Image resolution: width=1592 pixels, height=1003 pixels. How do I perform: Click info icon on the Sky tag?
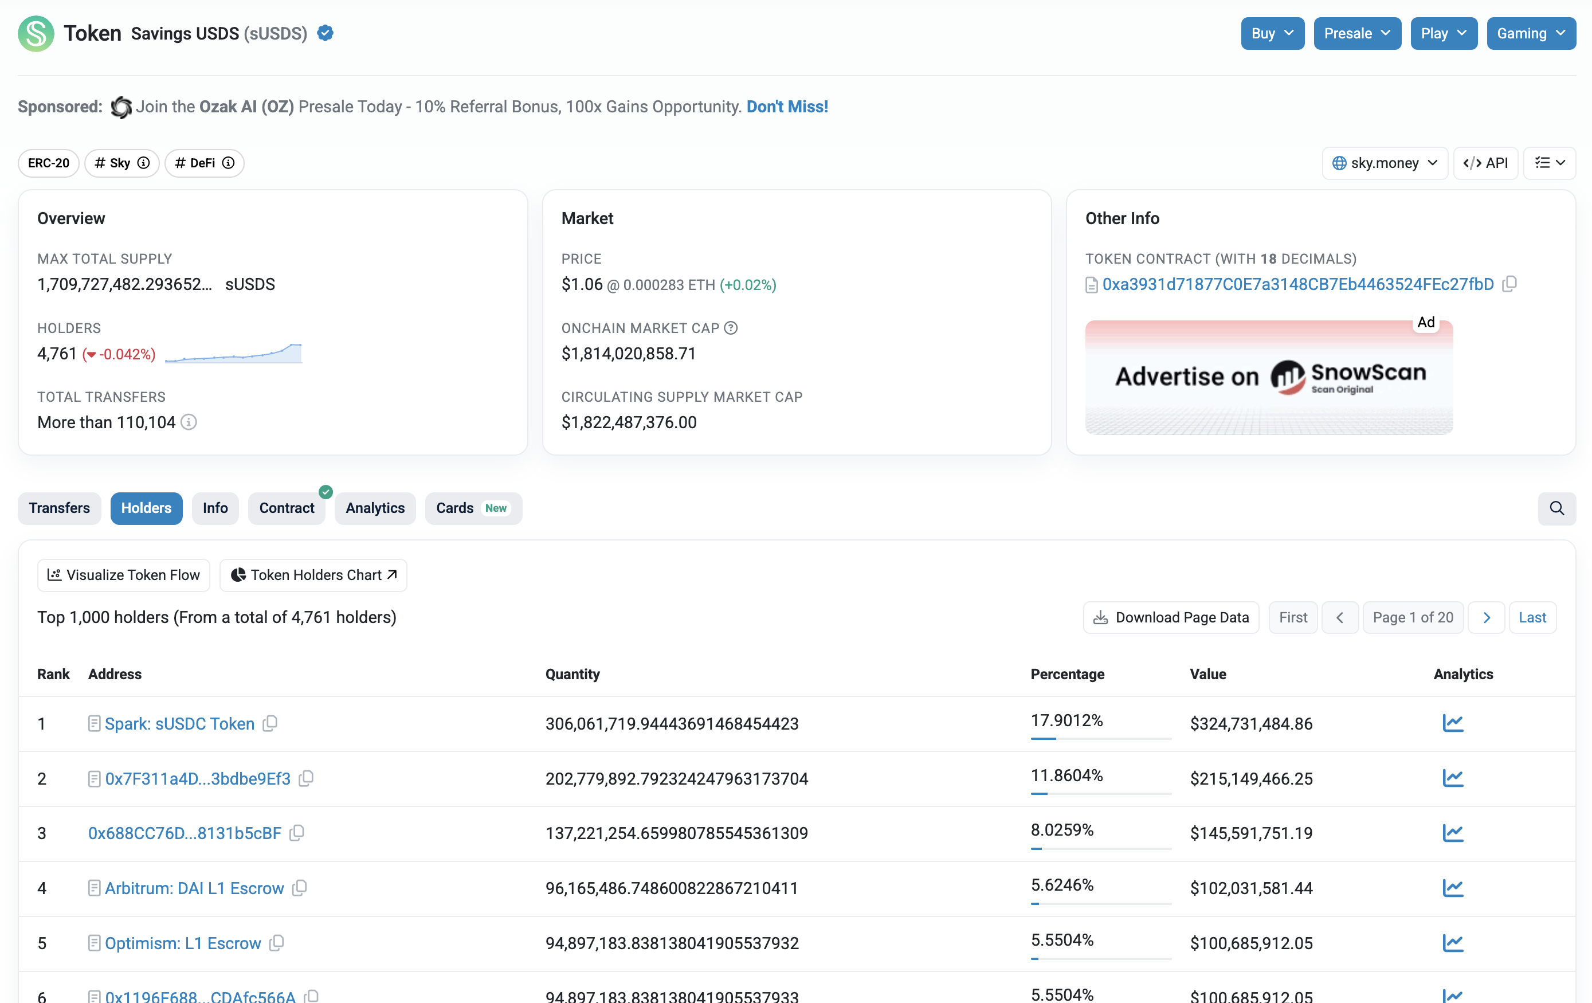143,163
